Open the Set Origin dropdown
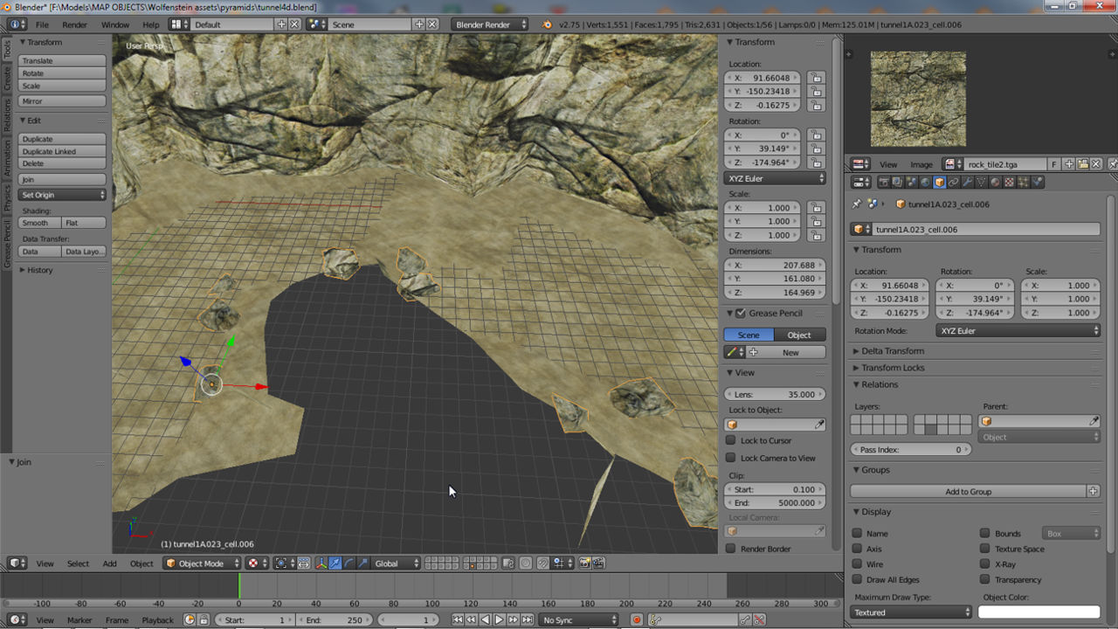This screenshot has width=1118, height=629. [62, 195]
